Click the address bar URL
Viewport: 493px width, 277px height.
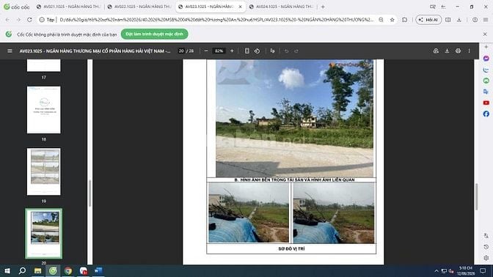[216, 20]
